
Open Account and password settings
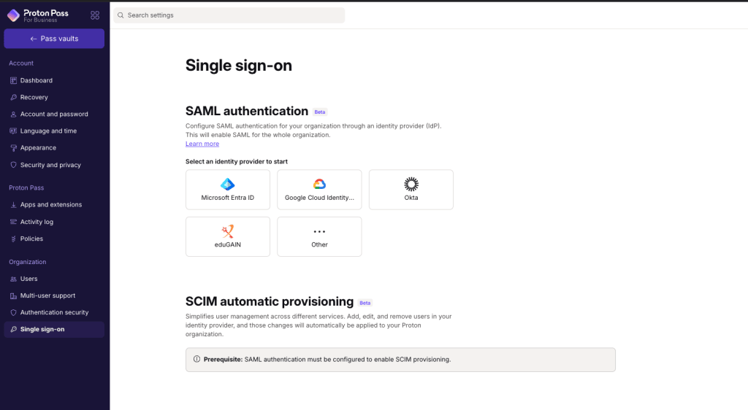coord(54,114)
